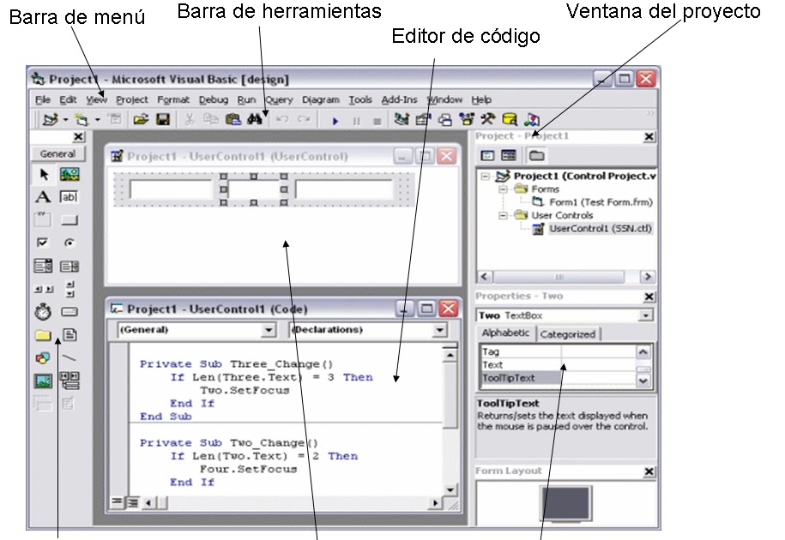Switch to the Alphabetic properties tab
The width and height of the screenshot is (785, 540).
coord(505,333)
